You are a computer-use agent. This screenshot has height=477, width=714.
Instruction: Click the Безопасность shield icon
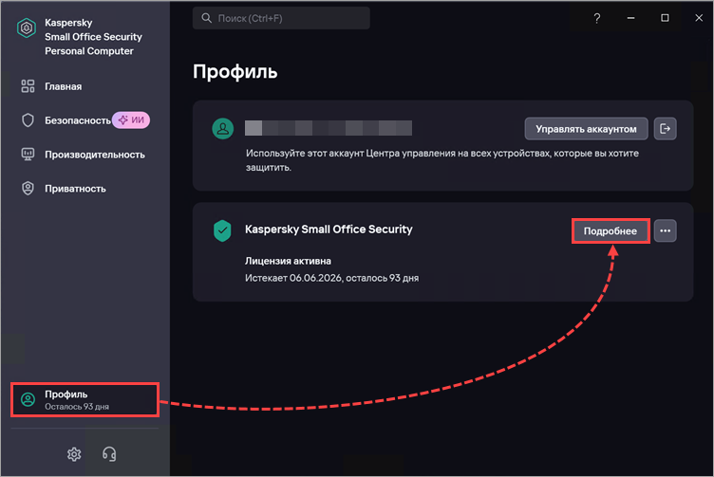point(28,120)
